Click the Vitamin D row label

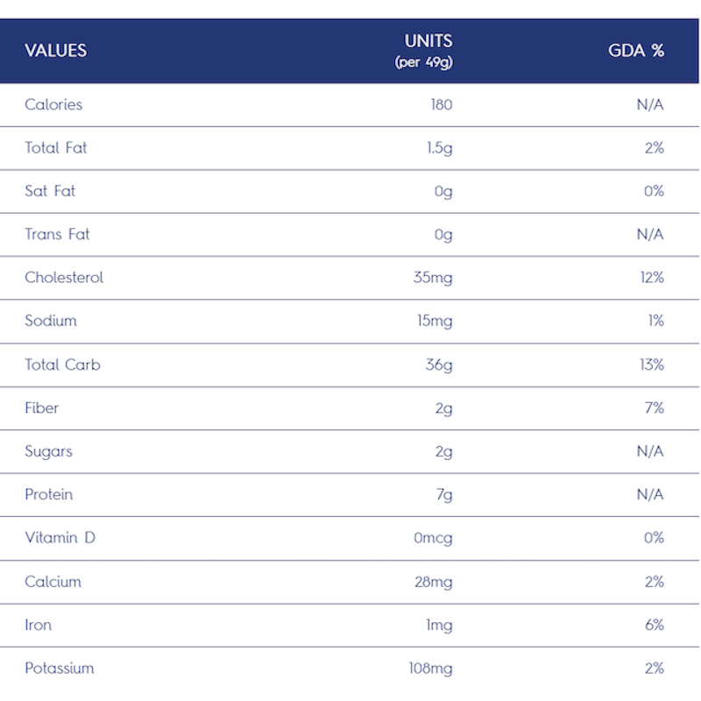pyautogui.click(x=60, y=538)
